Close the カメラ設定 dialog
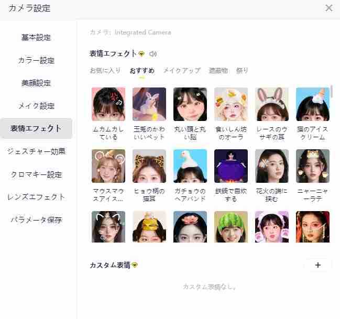The height and width of the screenshot is (319, 340). pos(329,8)
